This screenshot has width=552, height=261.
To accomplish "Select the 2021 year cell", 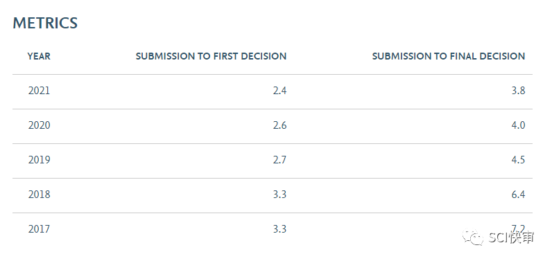I will pos(39,91).
